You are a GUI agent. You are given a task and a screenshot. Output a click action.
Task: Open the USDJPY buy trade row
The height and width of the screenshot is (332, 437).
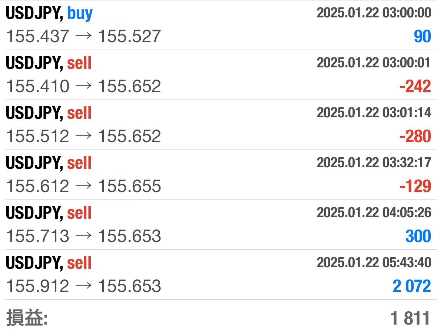tap(218, 25)
